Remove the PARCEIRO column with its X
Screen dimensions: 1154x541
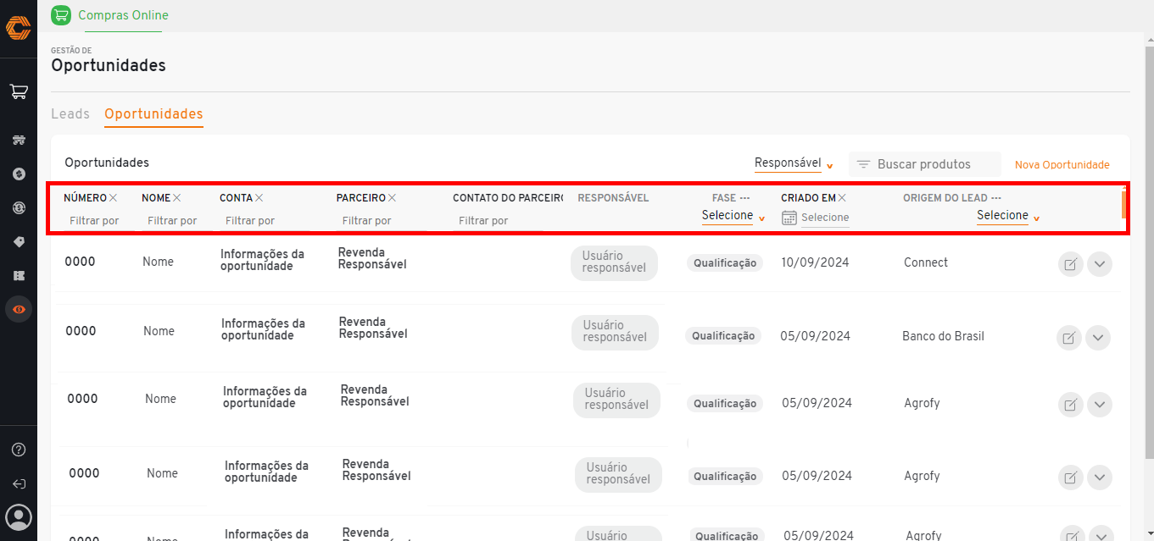click(393, 198)
